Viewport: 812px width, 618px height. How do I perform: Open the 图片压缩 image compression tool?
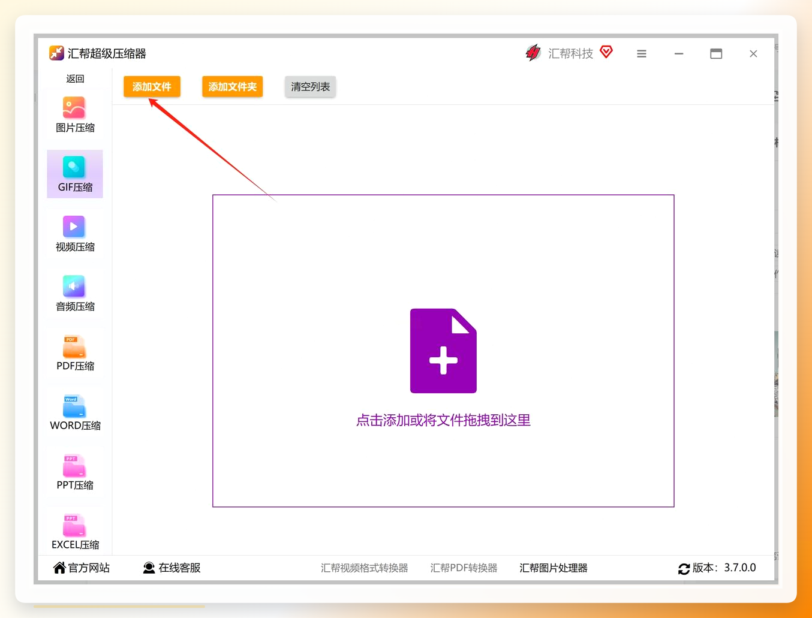[x=75, y=114]
